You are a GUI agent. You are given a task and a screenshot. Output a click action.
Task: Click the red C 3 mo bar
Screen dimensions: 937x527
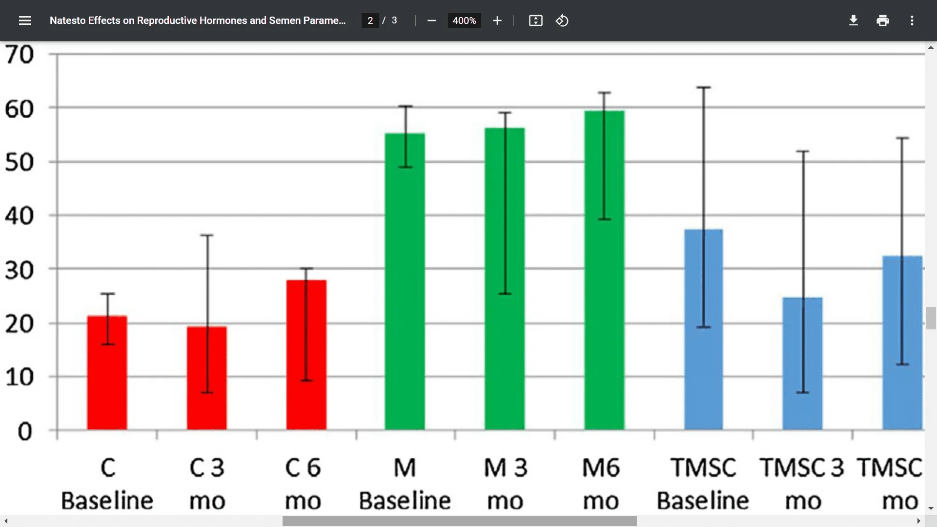207,379
